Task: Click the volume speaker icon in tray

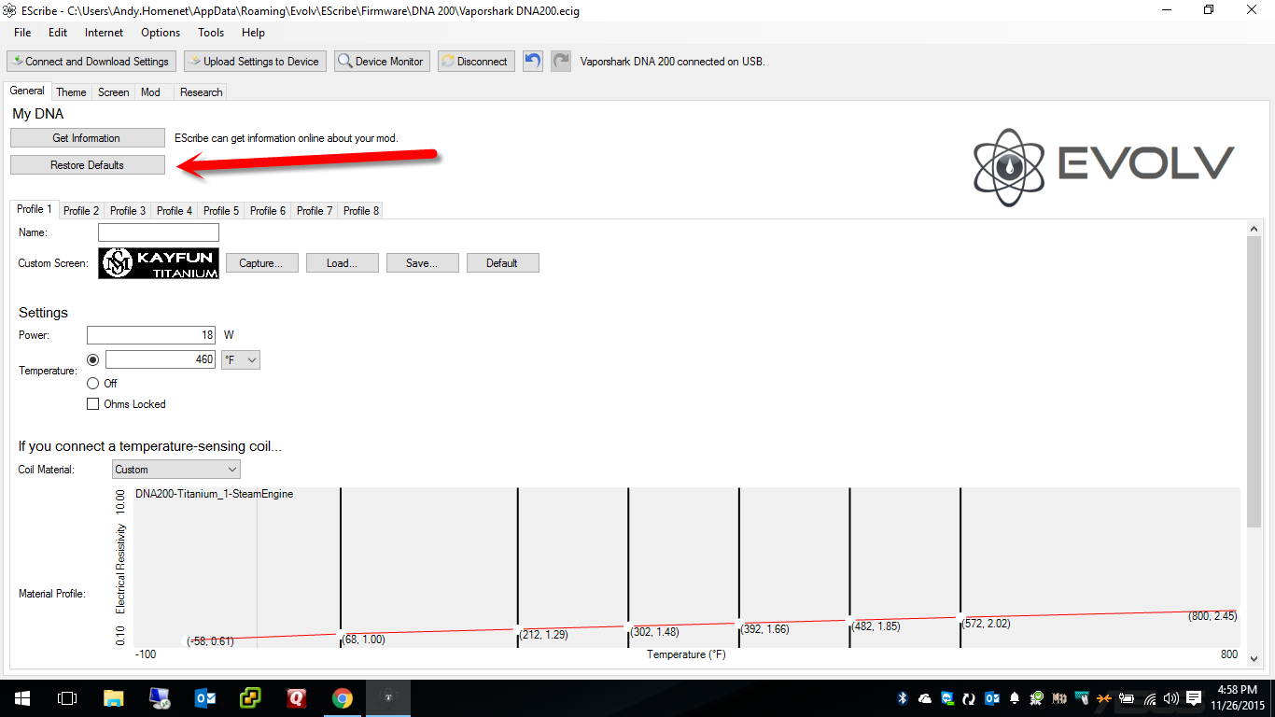Action: (x=1170, y=698)
